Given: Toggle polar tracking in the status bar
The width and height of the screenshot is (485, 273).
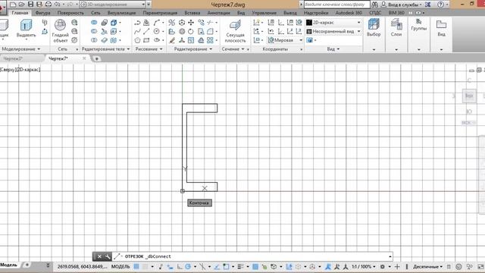Looking at the screenshot, I should [188, 266].
